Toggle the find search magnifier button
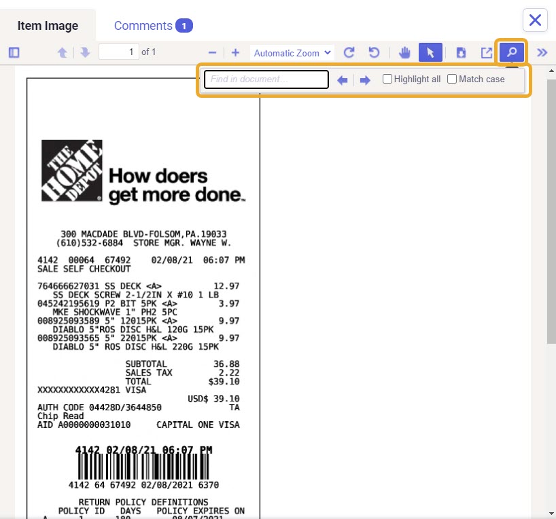556x519 pixels. [511, 52]
